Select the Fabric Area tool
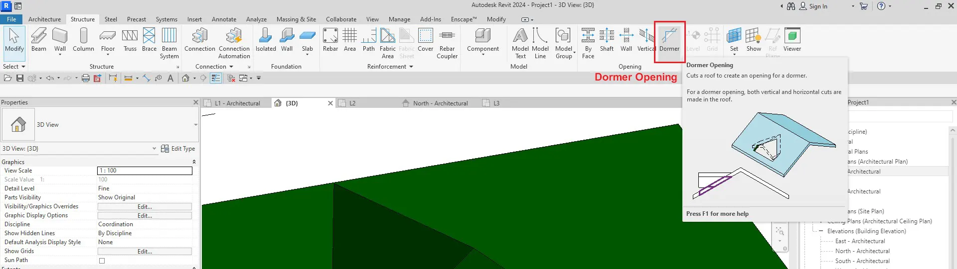The image size is (957, 269). pos(387,43)
